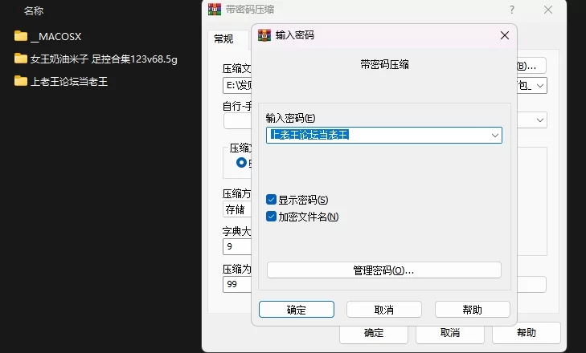Select the 女王奶油米子 folder icon
The width and height of the screenshot is (586, 353).
(21, 59)
